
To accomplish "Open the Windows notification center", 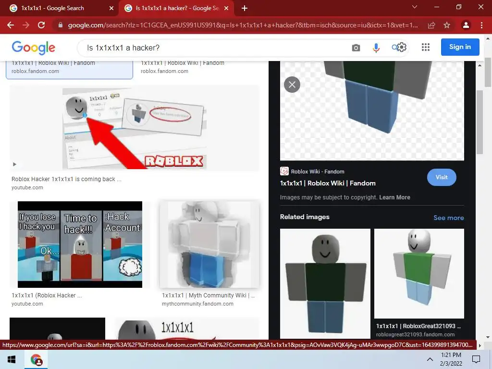I will pyautogui.click(x=476, y=359).
